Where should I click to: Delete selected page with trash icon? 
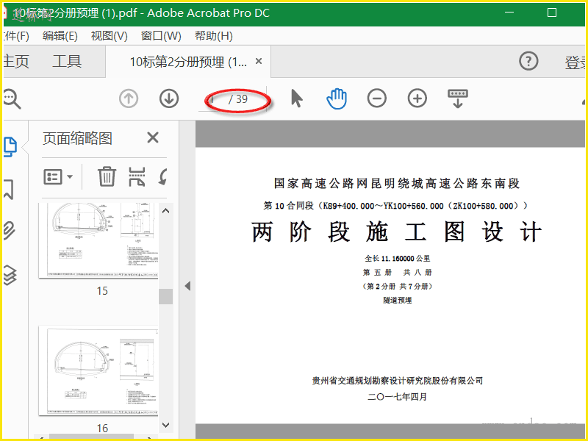107,176
